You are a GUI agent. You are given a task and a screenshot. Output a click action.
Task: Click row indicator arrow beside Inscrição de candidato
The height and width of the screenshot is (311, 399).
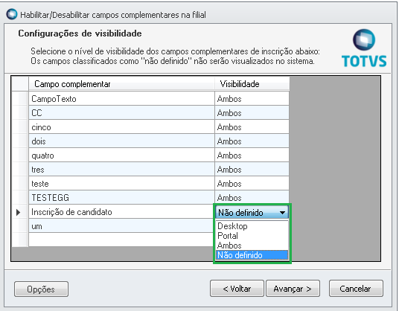[x=18, y=212]
